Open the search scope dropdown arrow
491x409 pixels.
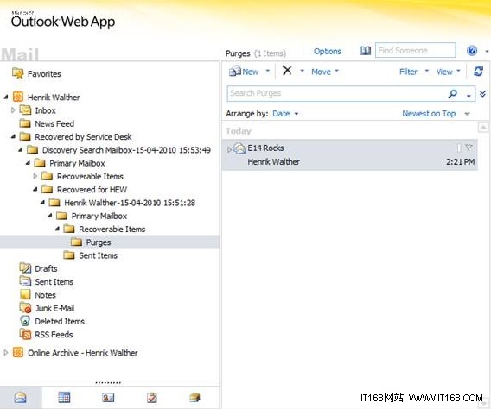(x=469, y=95)
